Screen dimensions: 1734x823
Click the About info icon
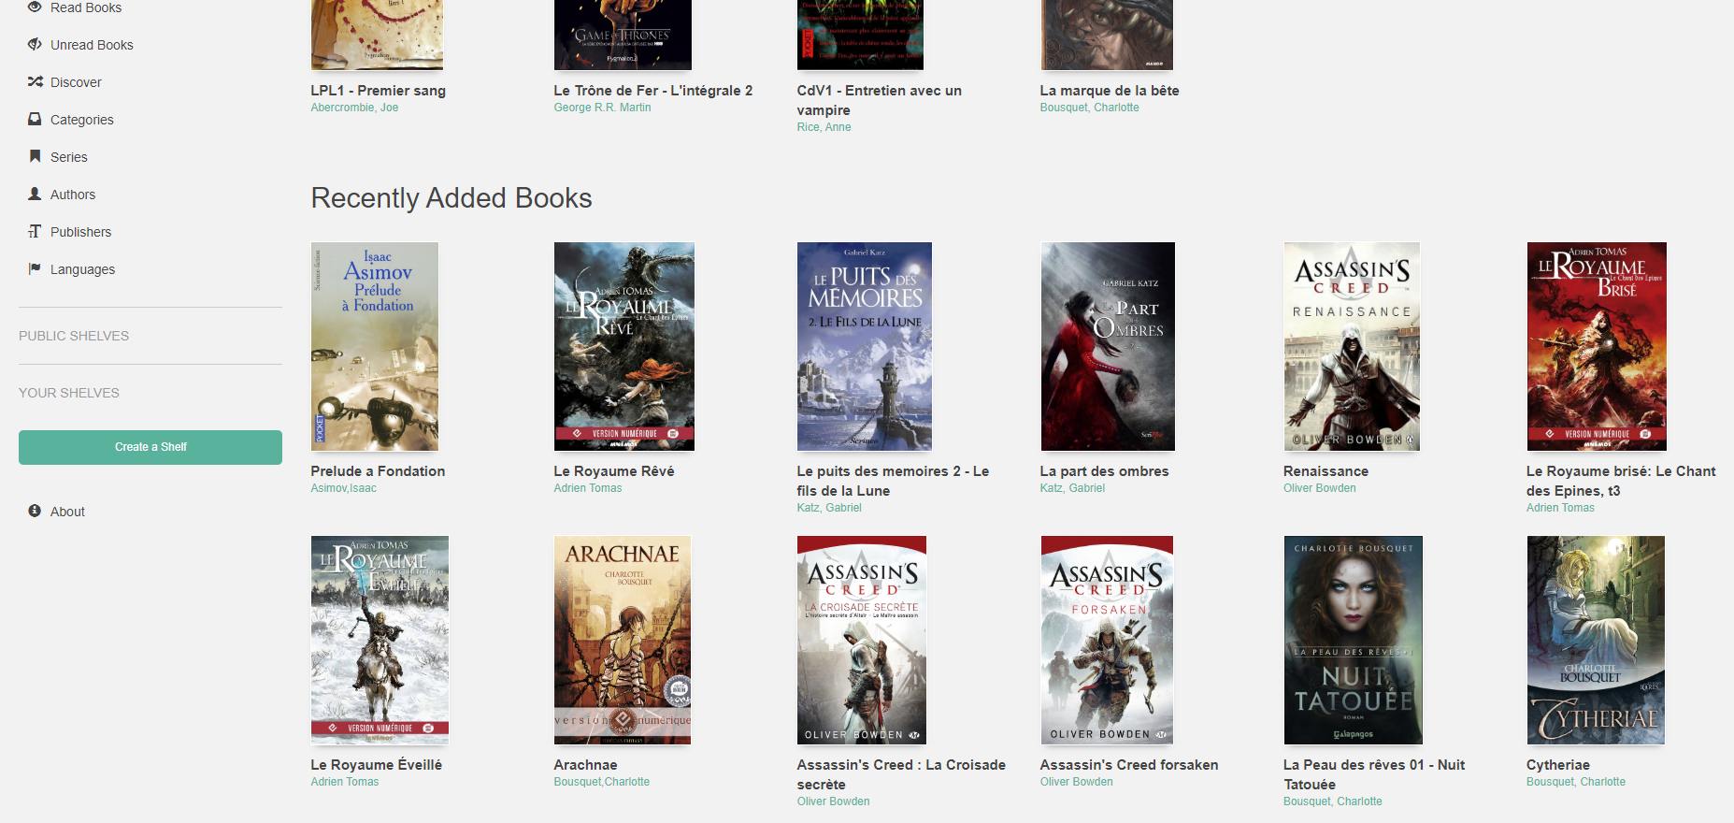[x=35, y=511]
